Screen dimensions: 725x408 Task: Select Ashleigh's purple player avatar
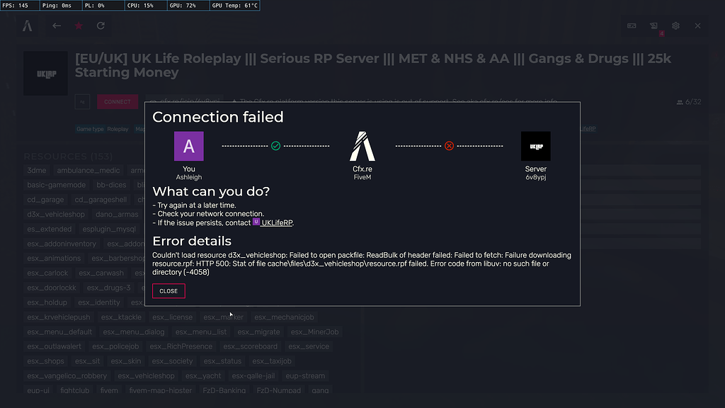coord(188,146)
